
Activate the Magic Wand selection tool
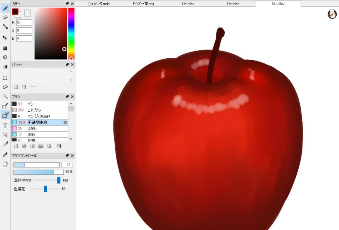click(5, 96)
